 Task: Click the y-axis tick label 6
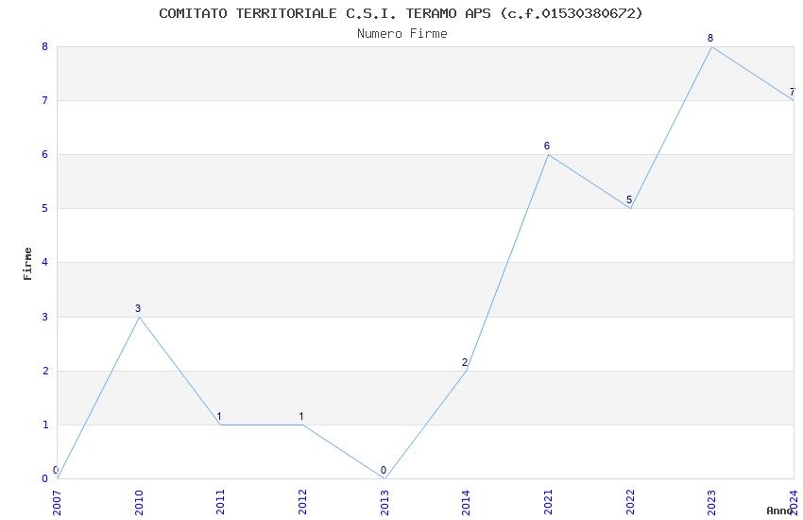click(x=45, y=155)
